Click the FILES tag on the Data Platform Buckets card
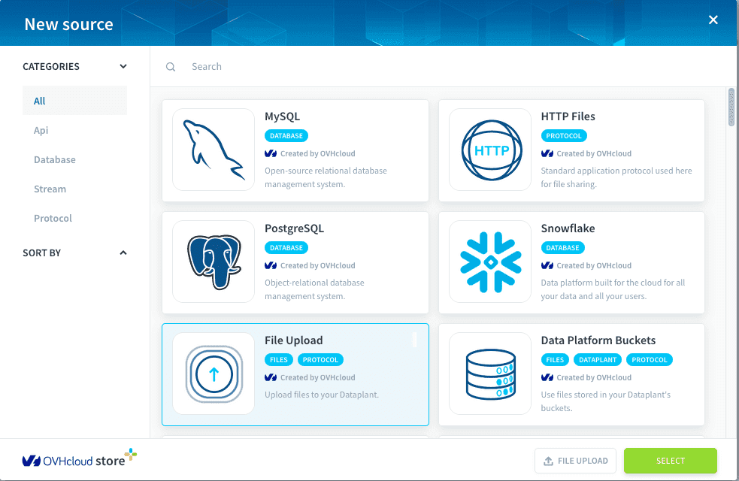739x481 pixels. coord(556,360)
